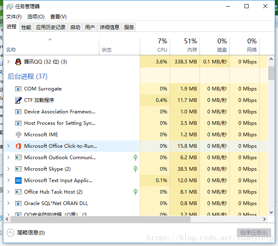Click the horizontal scrollbar right arrow
Viewport: 278px width, 246px height.
[265, 219]
